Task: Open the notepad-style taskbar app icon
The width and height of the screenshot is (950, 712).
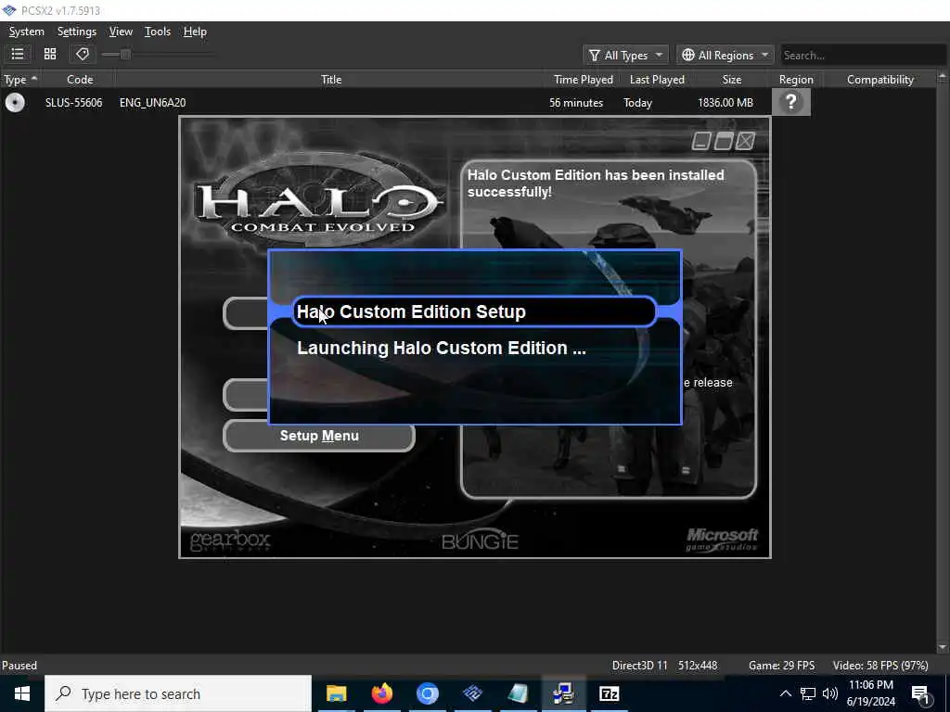Action: click(x=518, y=693)
